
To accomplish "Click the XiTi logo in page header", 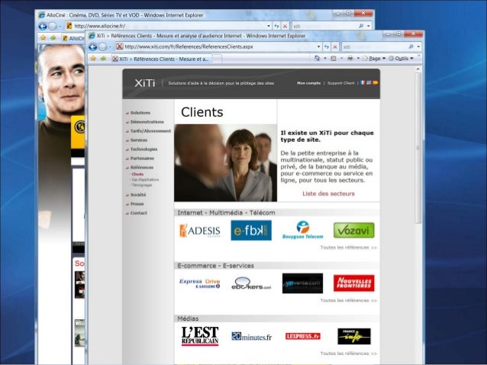I will (145, 83).
